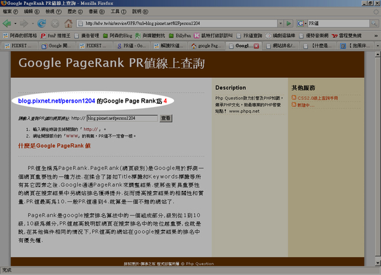381x275 pixels.
Task: Open the 書籤 (B) menu
Action: 97,11
